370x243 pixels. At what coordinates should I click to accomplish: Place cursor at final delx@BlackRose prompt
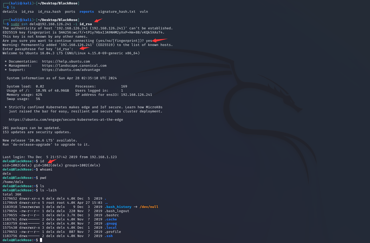41,240
